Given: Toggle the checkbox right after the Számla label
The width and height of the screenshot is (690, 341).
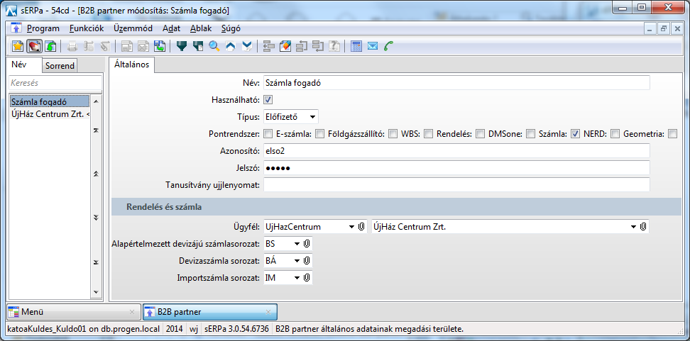Looking at the screenshot, I should pyautogui.click(x=575, y=133).
